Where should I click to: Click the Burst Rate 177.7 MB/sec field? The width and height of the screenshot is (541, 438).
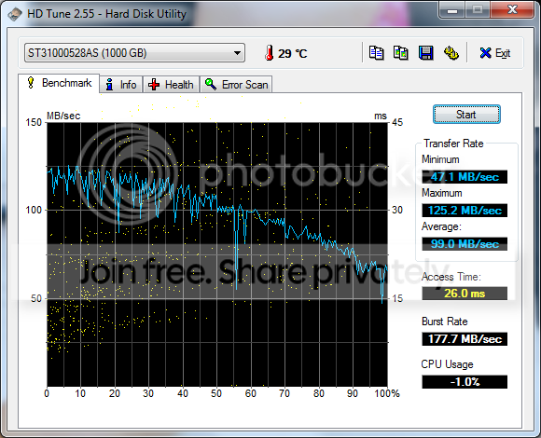pyautogui.click(x=465, y=339)
